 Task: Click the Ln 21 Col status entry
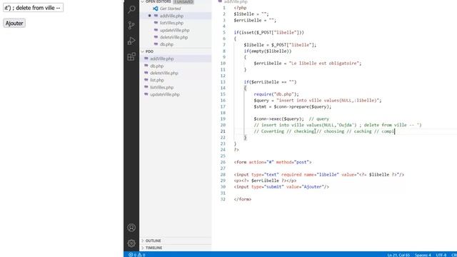point(398,255)
